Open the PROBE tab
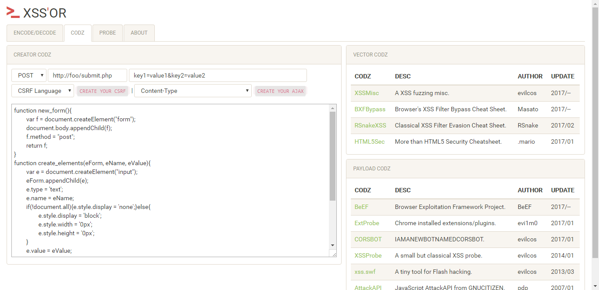The width and height of the screenshot is (599, 290). pos(107,32)
